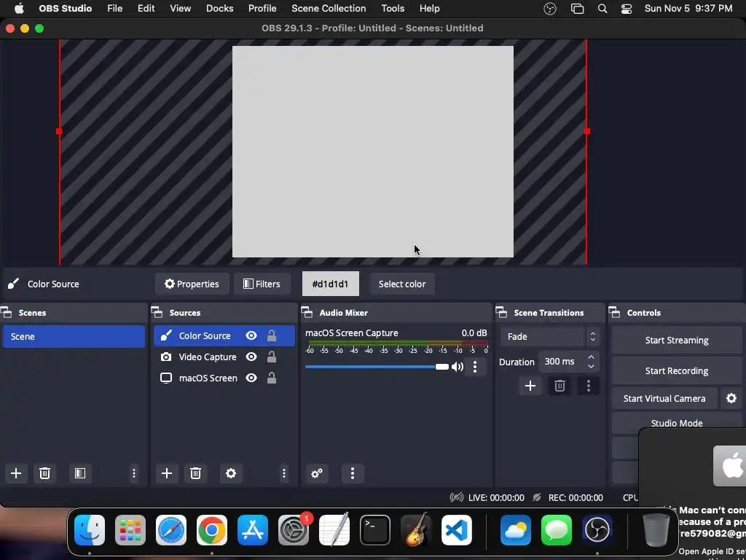
Task: Decrease transition duration with down arrow
Action: (x=591, y=366)
